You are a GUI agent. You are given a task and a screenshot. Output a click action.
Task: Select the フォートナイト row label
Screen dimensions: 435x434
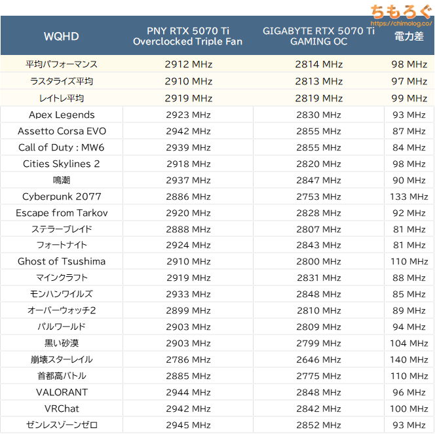[62, 245]
